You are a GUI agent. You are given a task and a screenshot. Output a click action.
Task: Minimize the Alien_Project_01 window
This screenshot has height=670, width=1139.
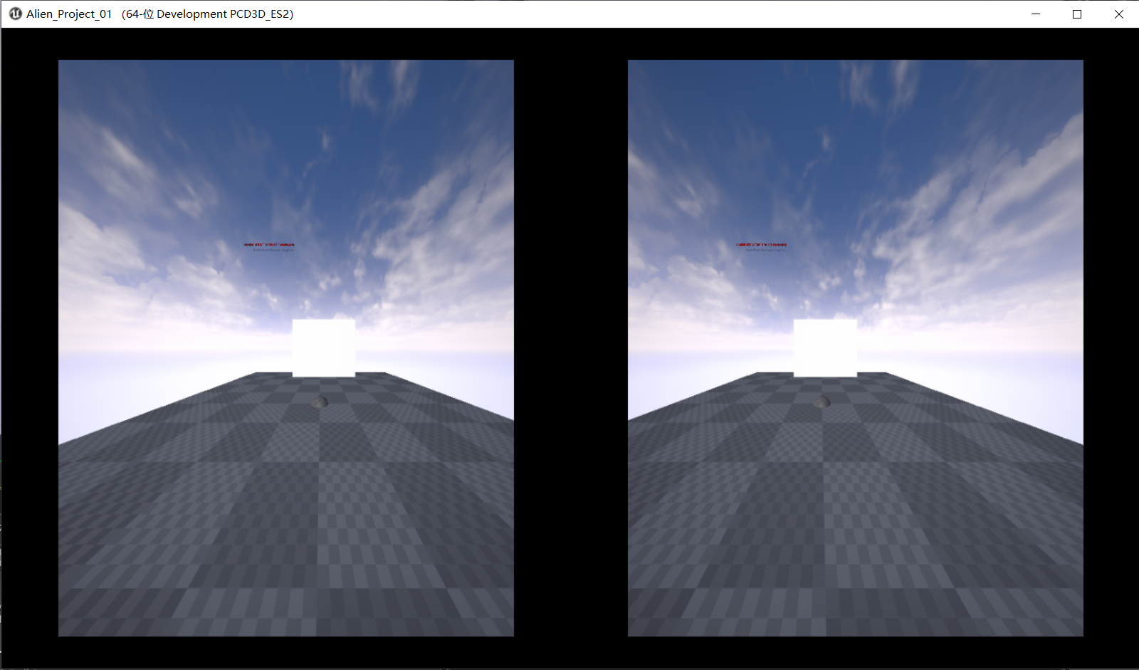(1036, 14)
